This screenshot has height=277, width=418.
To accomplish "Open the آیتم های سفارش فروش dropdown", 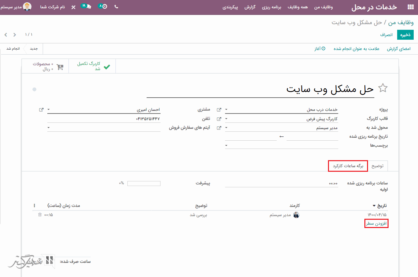I will (x=49, y=127).
